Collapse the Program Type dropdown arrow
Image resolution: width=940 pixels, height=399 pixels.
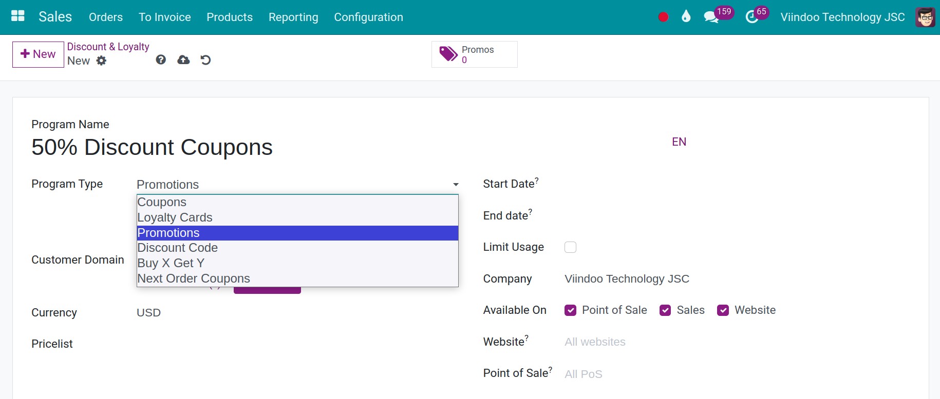456,185
